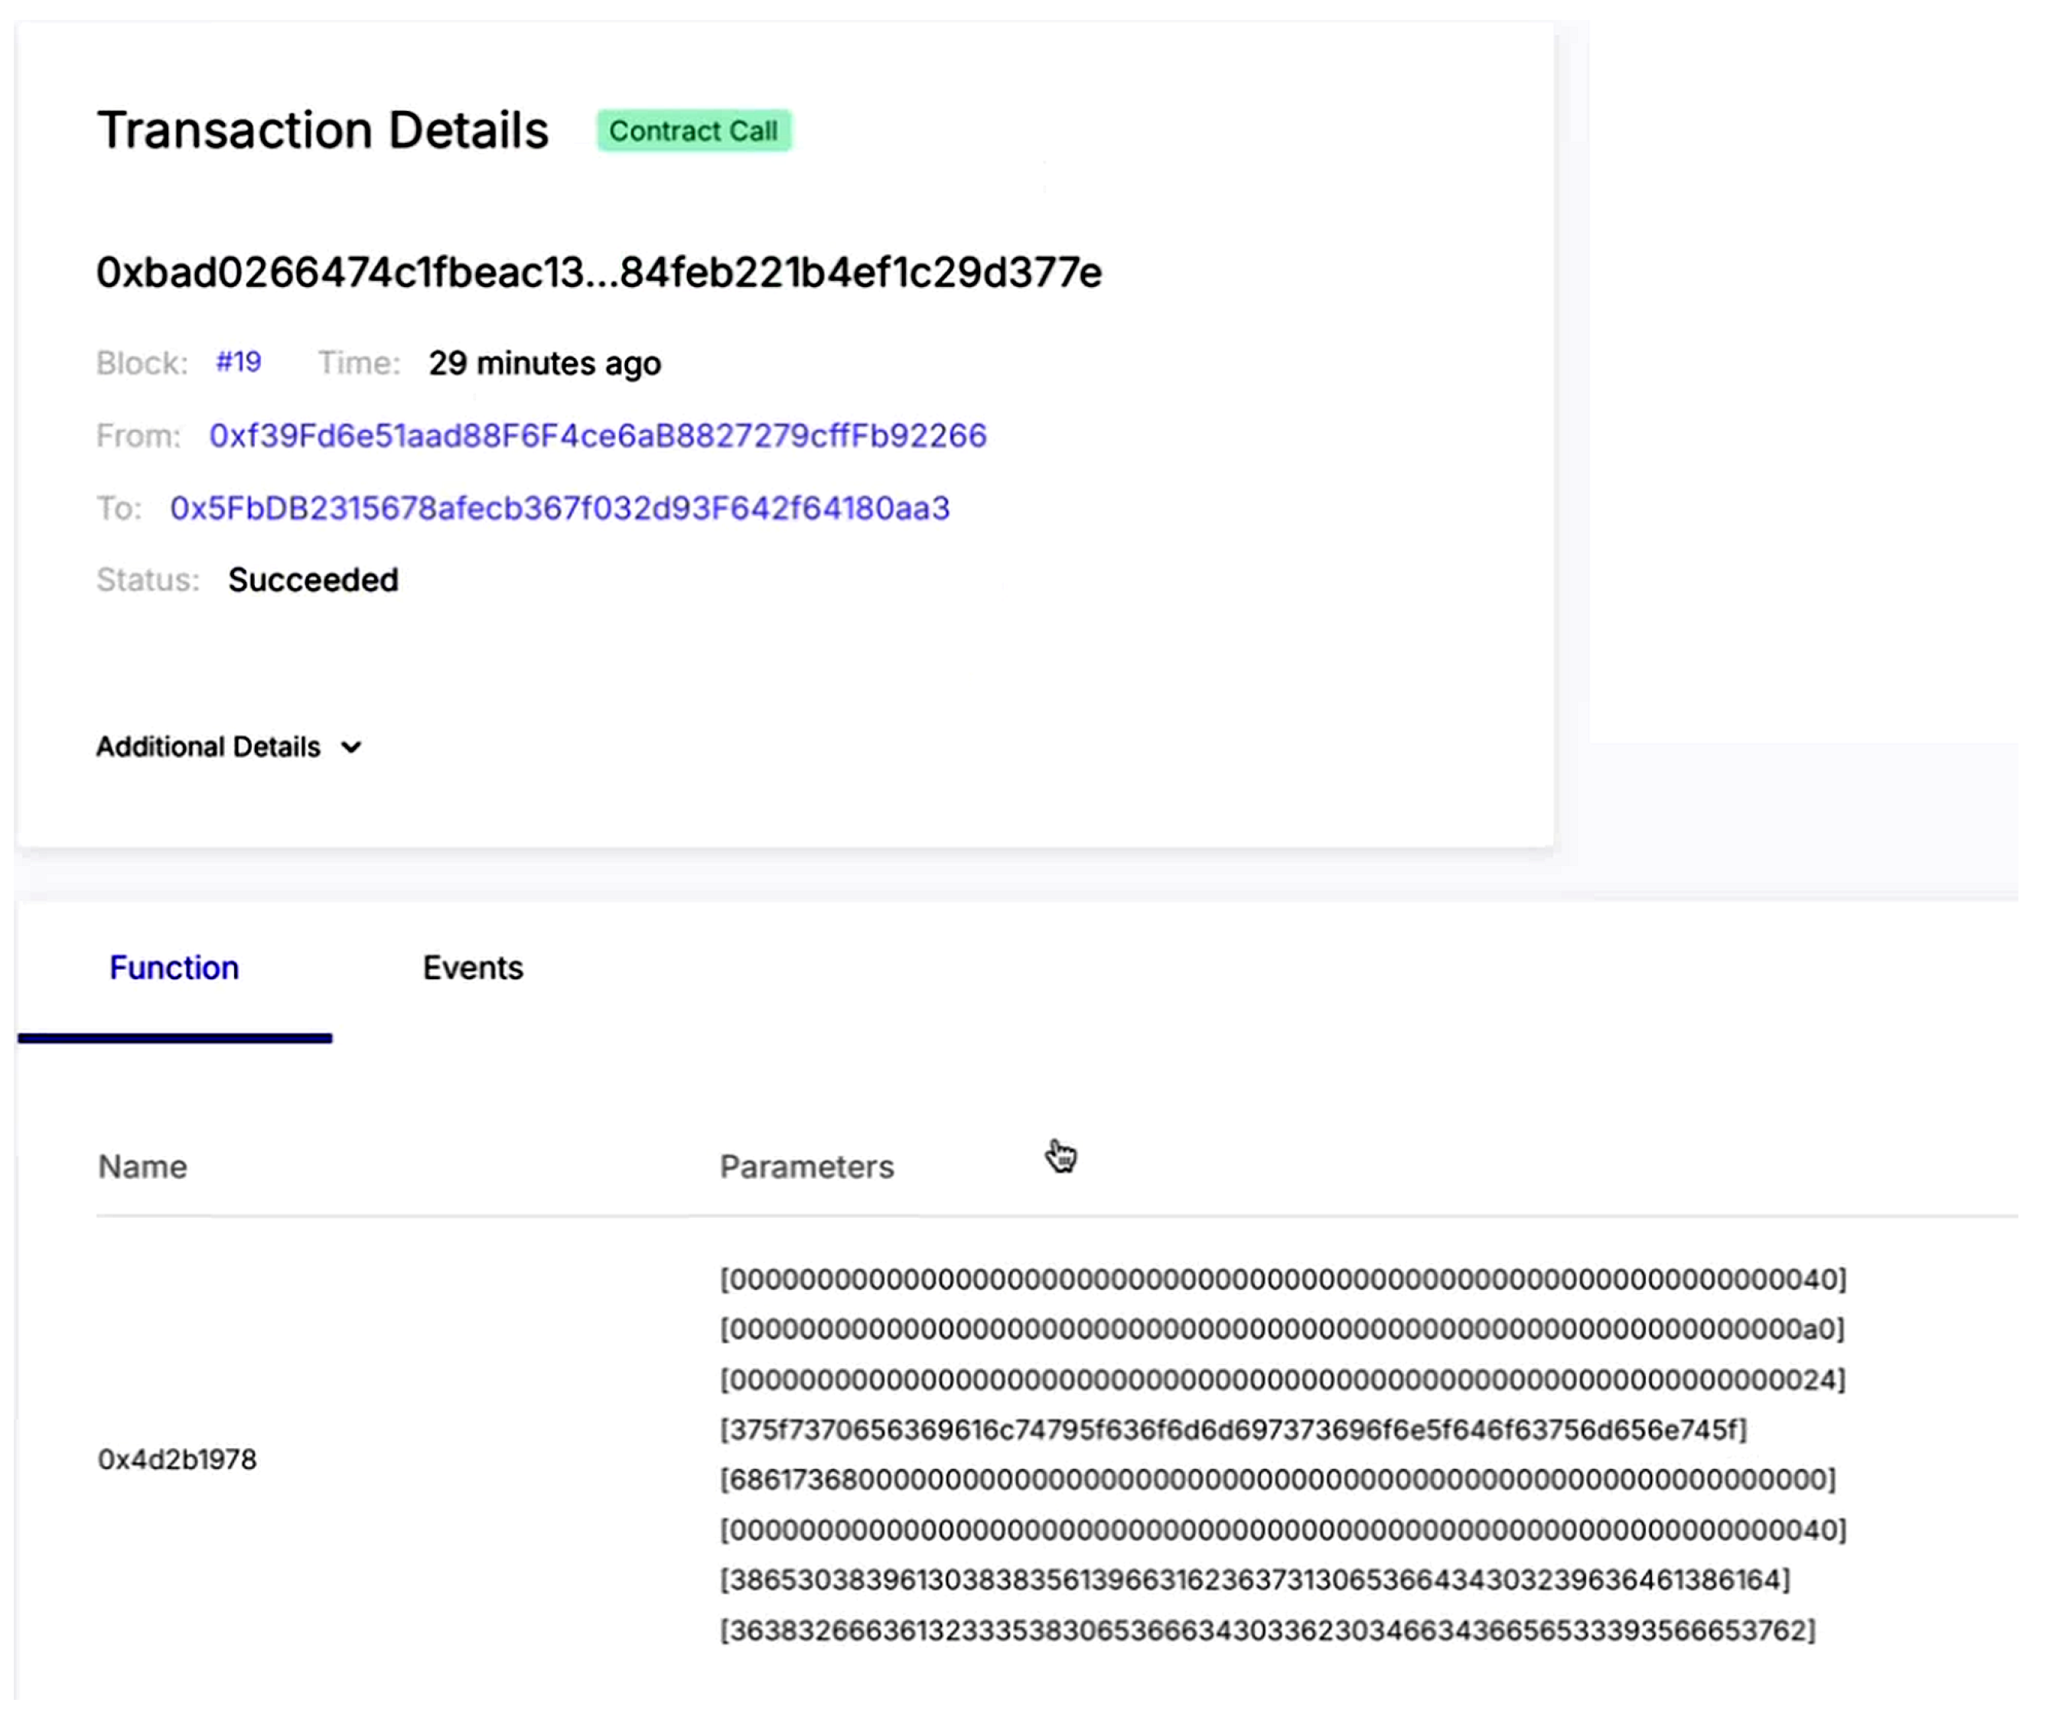Click the parameter row ending in a0
The width and height of the screenshot is (2059, 1719).
pos(1282,1330)
